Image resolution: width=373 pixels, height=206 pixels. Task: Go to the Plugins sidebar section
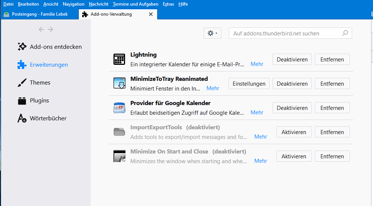39,101
